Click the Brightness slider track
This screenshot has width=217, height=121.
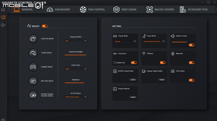[76, 83]
